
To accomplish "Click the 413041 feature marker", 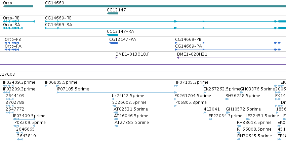I will click(205, 113).
